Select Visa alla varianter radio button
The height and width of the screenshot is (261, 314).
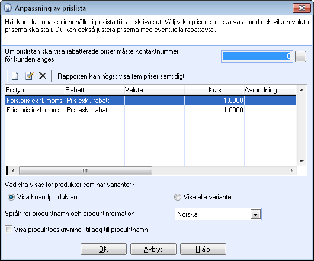pyautogui.click(x=177, y=197)
